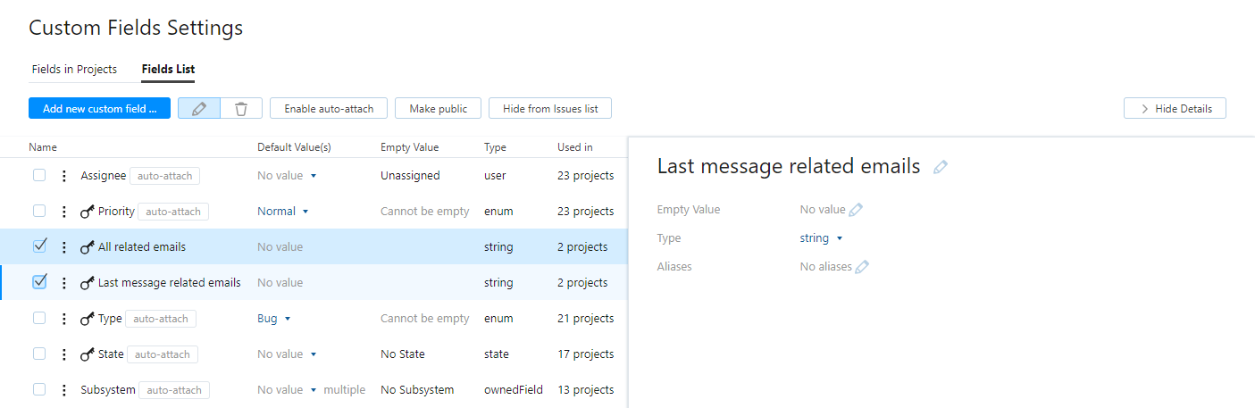
Task: Uncheck the All related emails checkbox
Action: coord(39,246)
